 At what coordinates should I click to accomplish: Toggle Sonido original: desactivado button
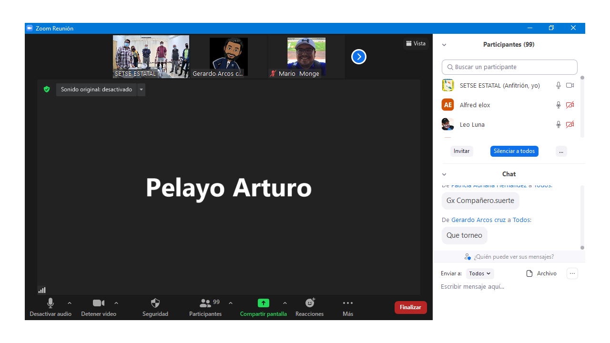pos(96,90)
